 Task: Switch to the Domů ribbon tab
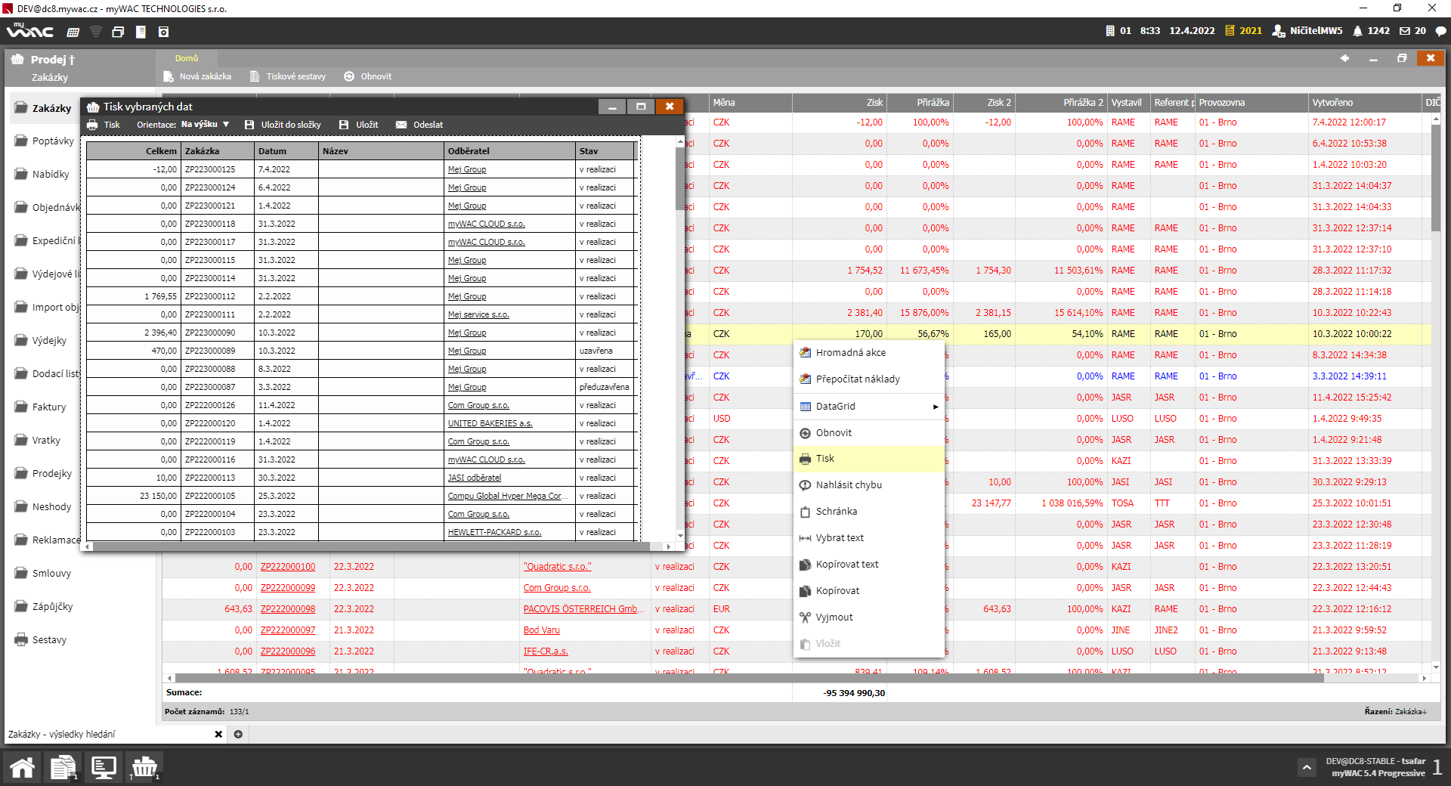186,58
